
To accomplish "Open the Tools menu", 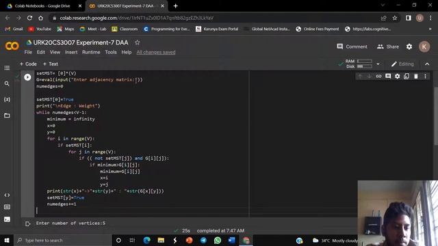I will point(111,52).
